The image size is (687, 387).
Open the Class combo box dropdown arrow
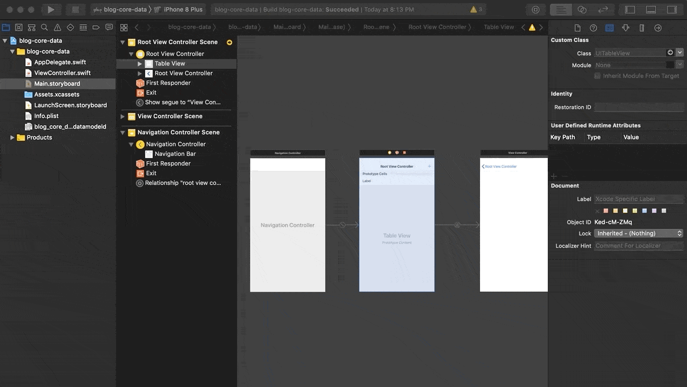coord(680,53)
